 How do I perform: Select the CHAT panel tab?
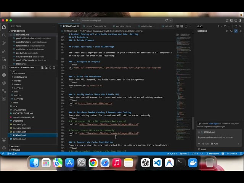[x=200, y=26]
